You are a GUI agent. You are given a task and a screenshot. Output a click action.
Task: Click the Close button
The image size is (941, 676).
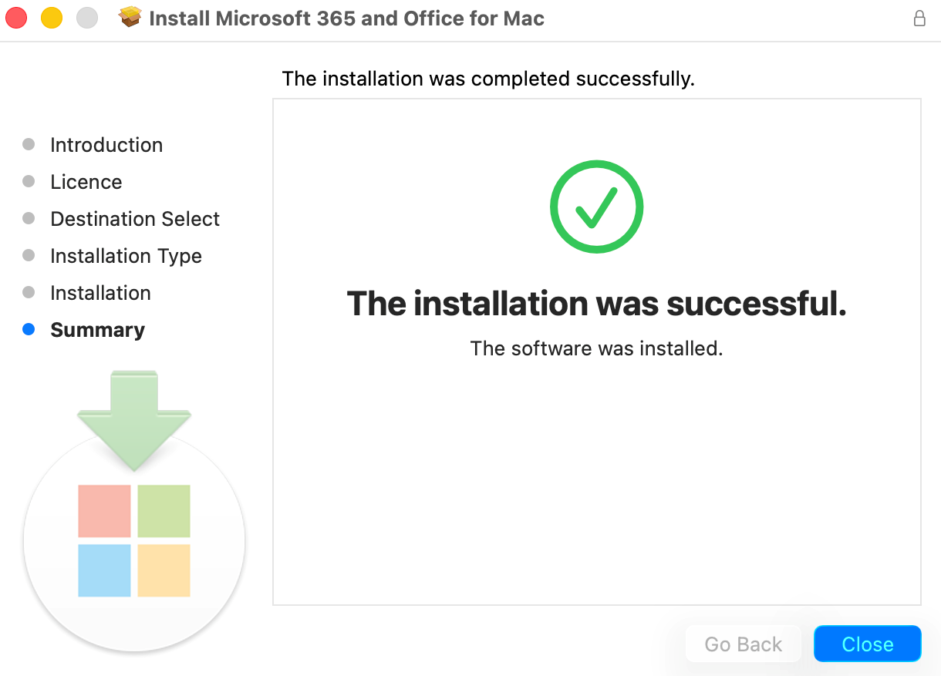(868, 644)
